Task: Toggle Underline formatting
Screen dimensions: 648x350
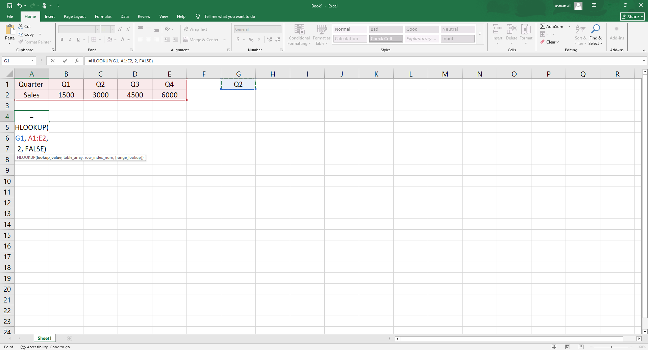Action: tap(78, 39)
